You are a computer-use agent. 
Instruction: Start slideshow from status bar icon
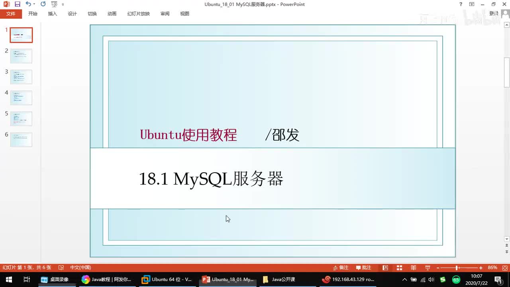(428, 267)
